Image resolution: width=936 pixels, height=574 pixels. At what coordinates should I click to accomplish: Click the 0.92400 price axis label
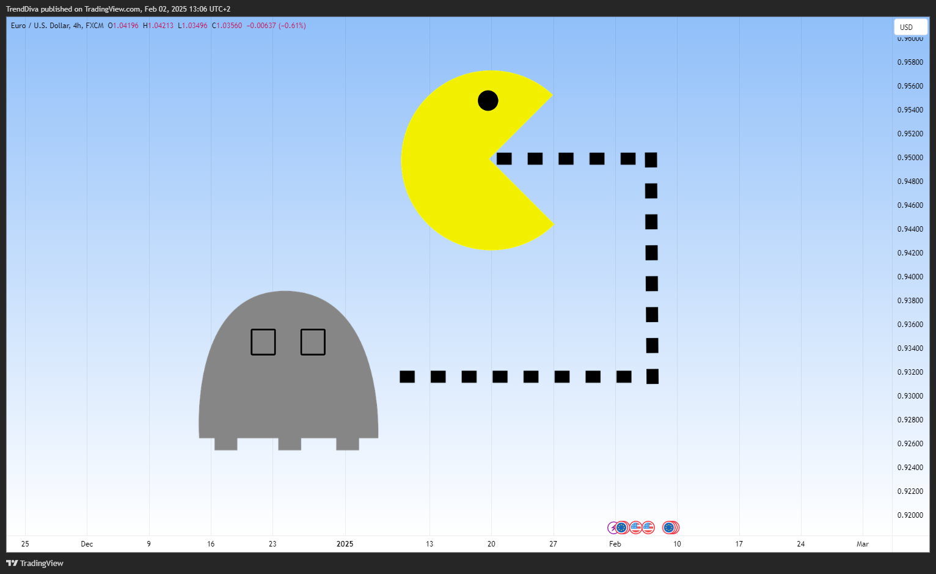coord(910,468)
